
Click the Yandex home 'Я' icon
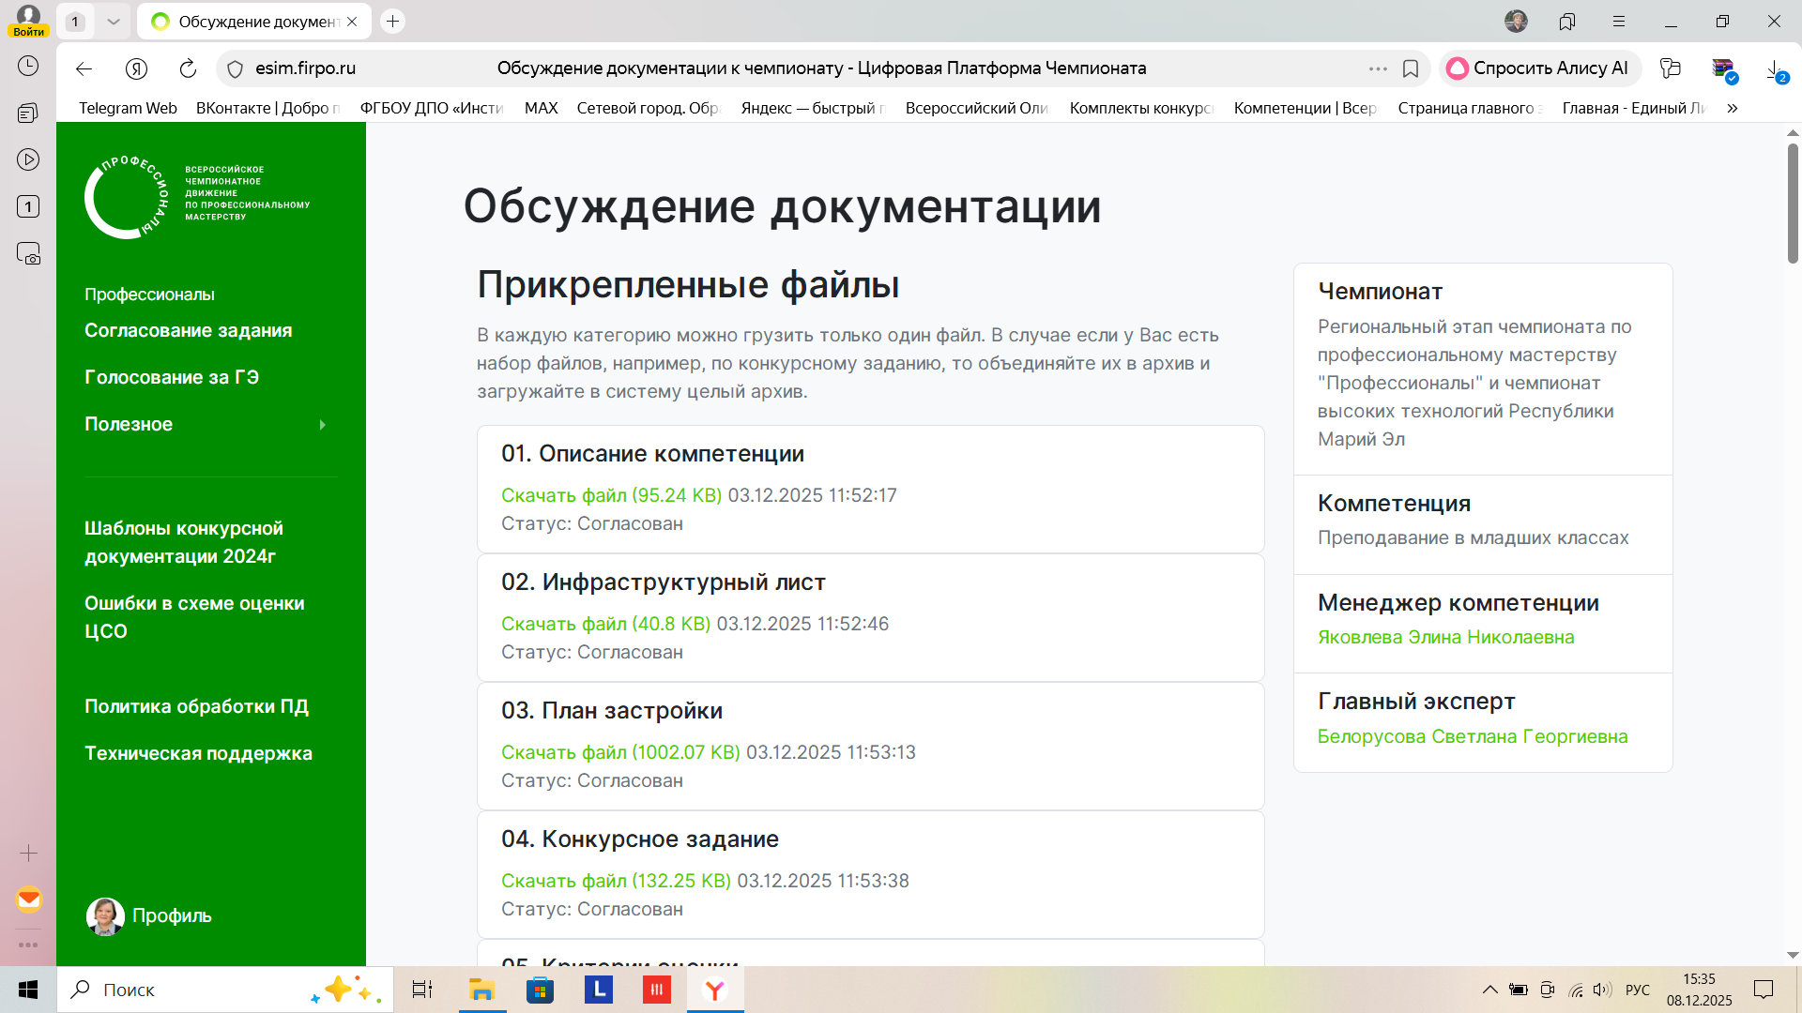click(x=137, y=68)
